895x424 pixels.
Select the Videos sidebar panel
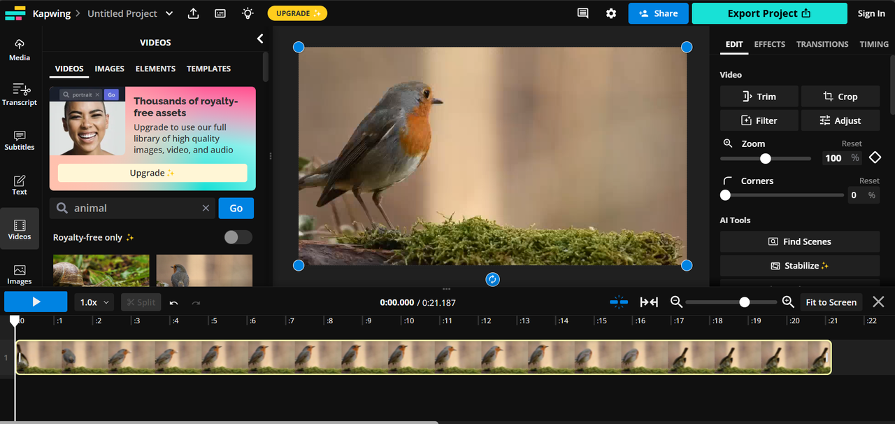tap(20, 229)
